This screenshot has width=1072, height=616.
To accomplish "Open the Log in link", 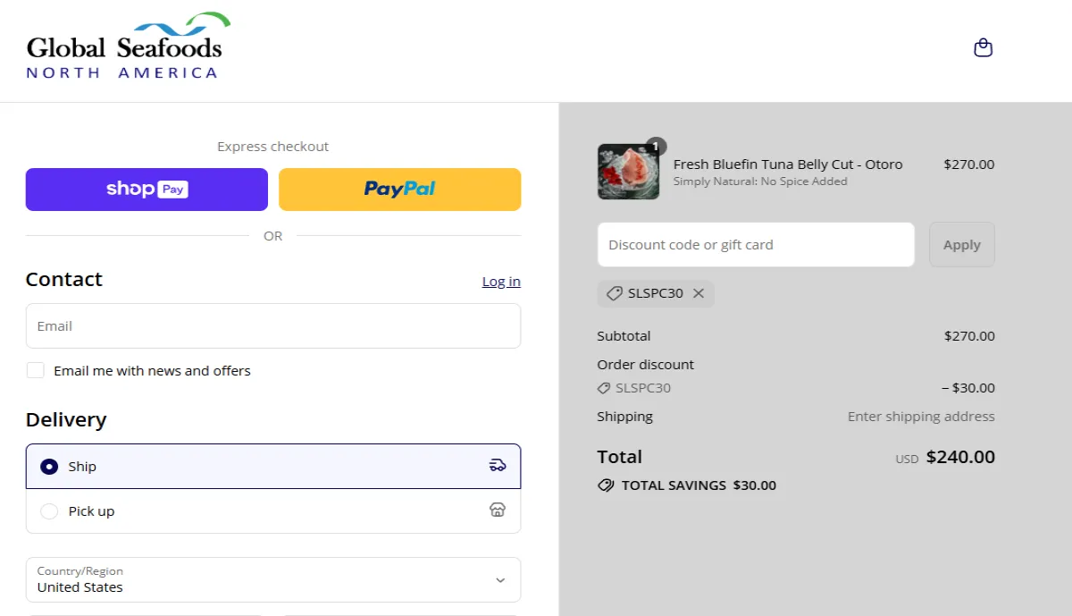I will 500,281.
